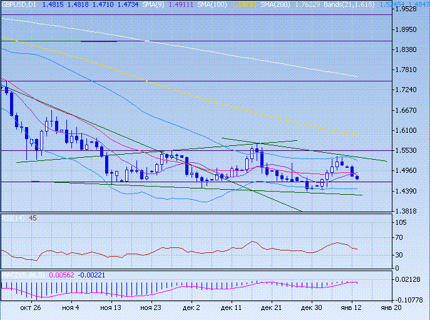Click the 'окт 26' date on time axis
The height and width of the screenshot is (320, 430).
[x=31, y=308]
